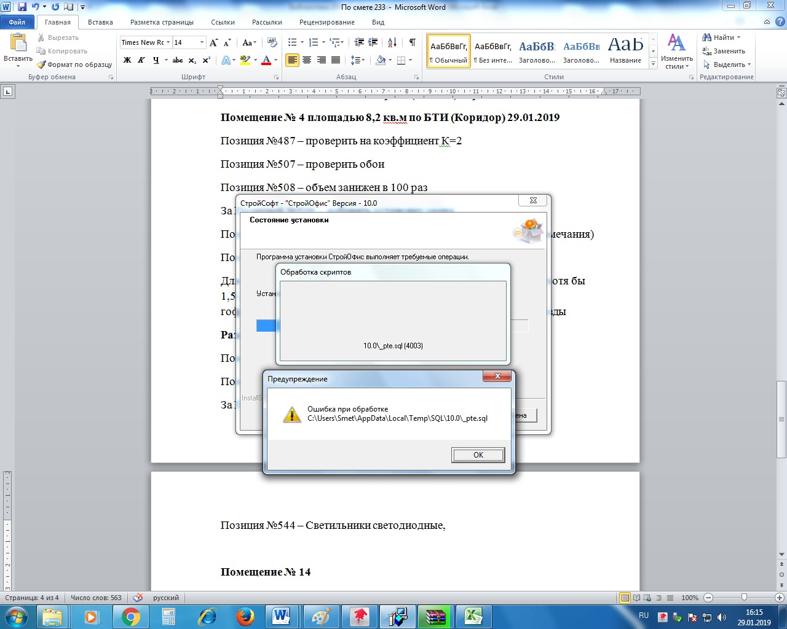Screen dimensions: 787x629
Task: Apply subscript formatting
Action: pos(192,60)
